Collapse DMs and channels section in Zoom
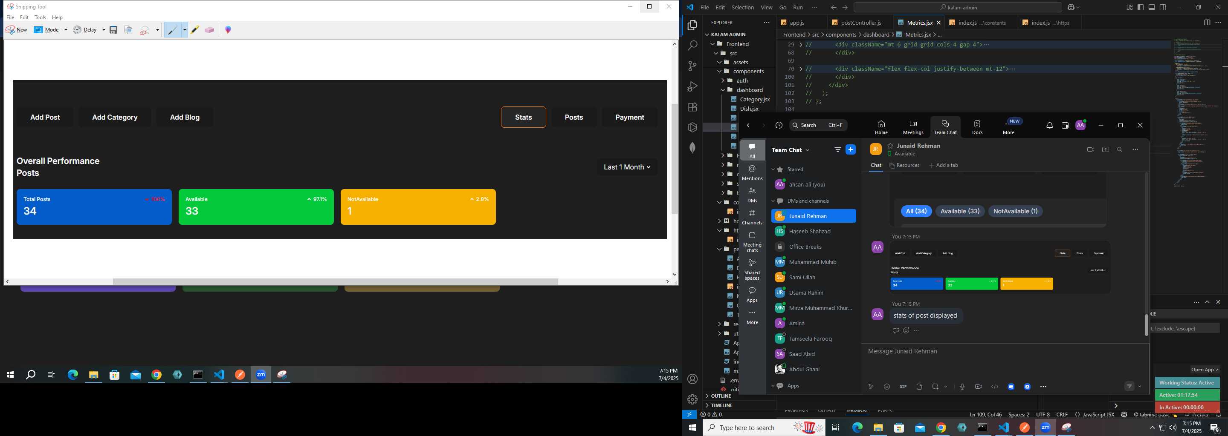 (x=773, y=201)
